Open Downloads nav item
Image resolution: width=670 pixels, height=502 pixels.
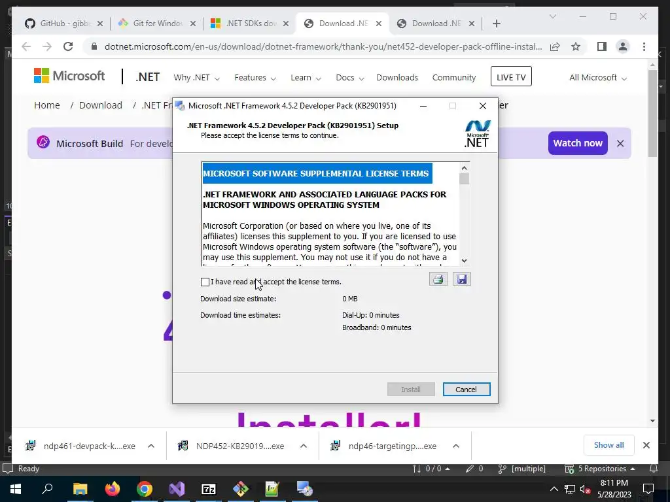[397, 78]
